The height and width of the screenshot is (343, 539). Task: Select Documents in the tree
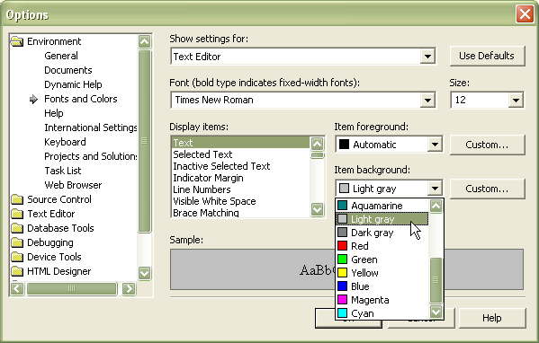[68, 70]
